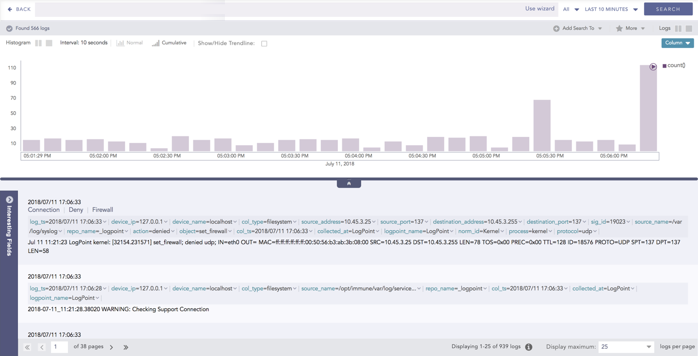Go to the next page of logs
Viewport: 698px width, 356px height.
(111, 347)
